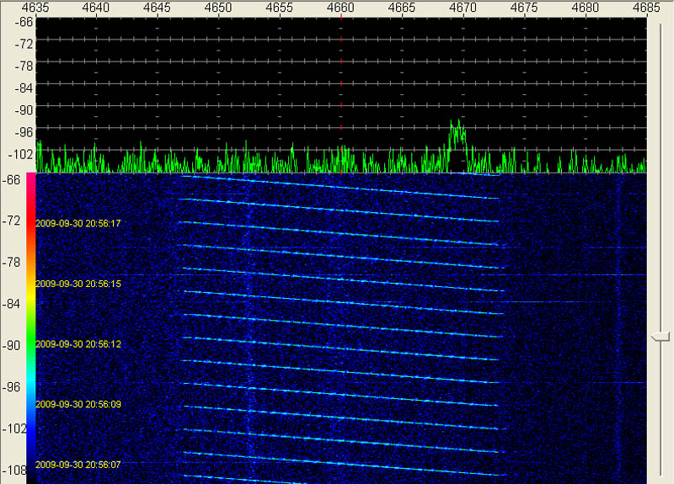Viewport: 674px width, 484px height.
Task: Click timestamp 2009-09-30 20:56:09
Action: [x=78, y=404]
